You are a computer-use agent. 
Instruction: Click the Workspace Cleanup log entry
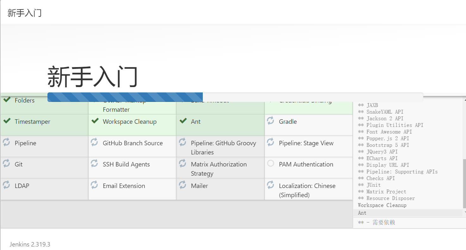point(382,205)
